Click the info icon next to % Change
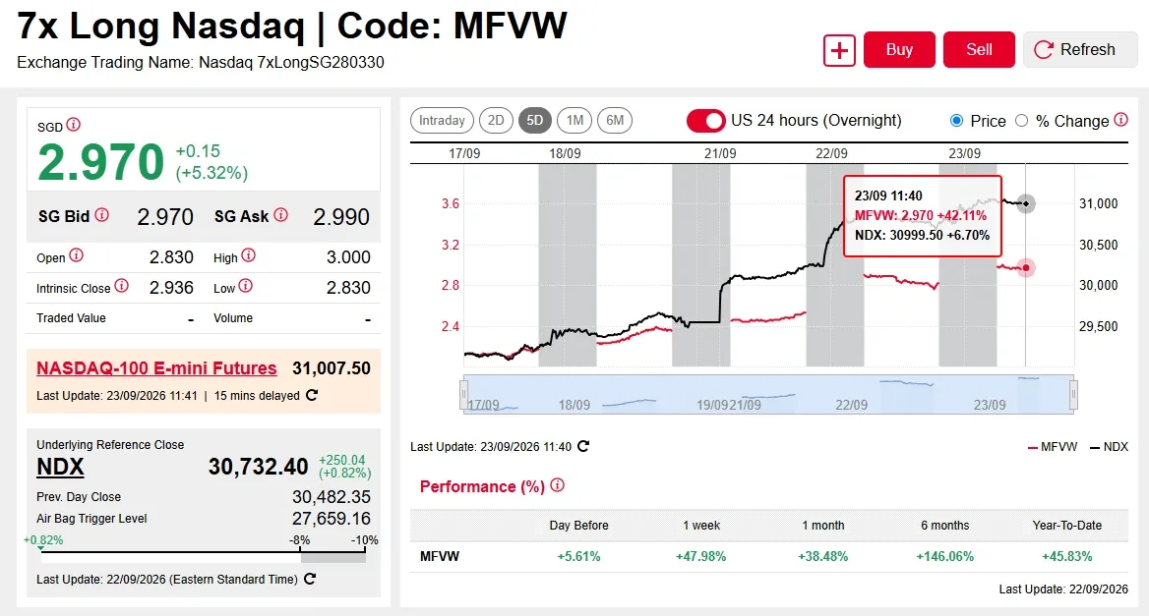The image size is (1149, 616). tap(1121, 120)
